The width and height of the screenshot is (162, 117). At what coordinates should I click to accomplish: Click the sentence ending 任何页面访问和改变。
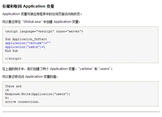click(x=42, y=14)
